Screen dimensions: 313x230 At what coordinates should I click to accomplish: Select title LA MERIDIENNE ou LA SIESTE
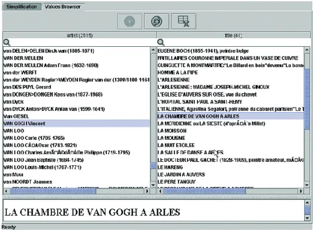pyautogui.click(x=230, y=124)
